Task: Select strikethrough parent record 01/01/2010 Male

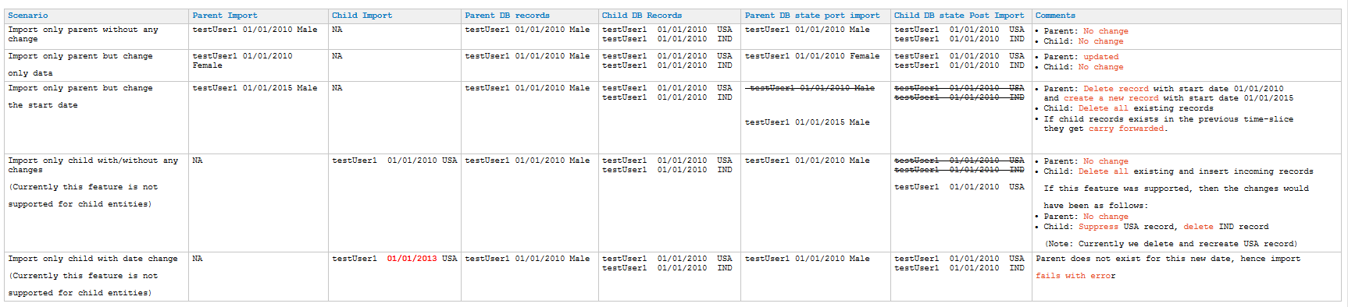Action: click(x=811, y=88)
